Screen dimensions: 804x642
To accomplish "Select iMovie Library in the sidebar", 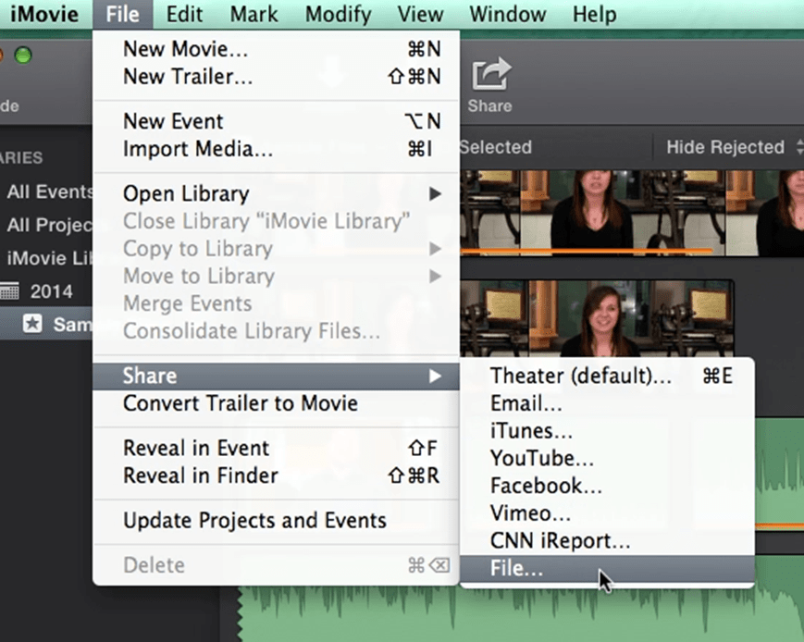I will 47,258.
